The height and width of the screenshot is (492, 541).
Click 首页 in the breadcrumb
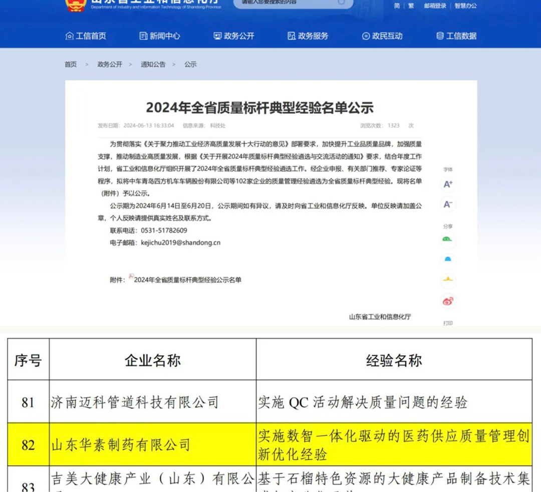[71, 65]
